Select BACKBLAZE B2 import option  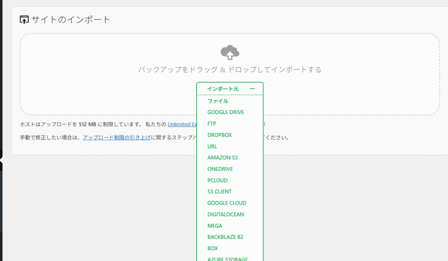(x=225, y=237)
